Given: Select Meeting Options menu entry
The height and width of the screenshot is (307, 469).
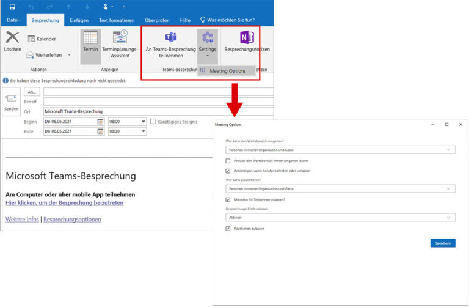Looking at the screenshot, I should (227, 71).
